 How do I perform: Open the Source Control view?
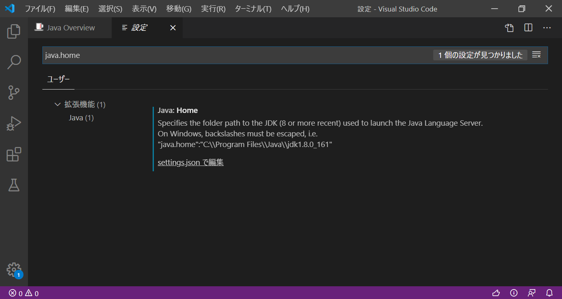tap(14, 93)
